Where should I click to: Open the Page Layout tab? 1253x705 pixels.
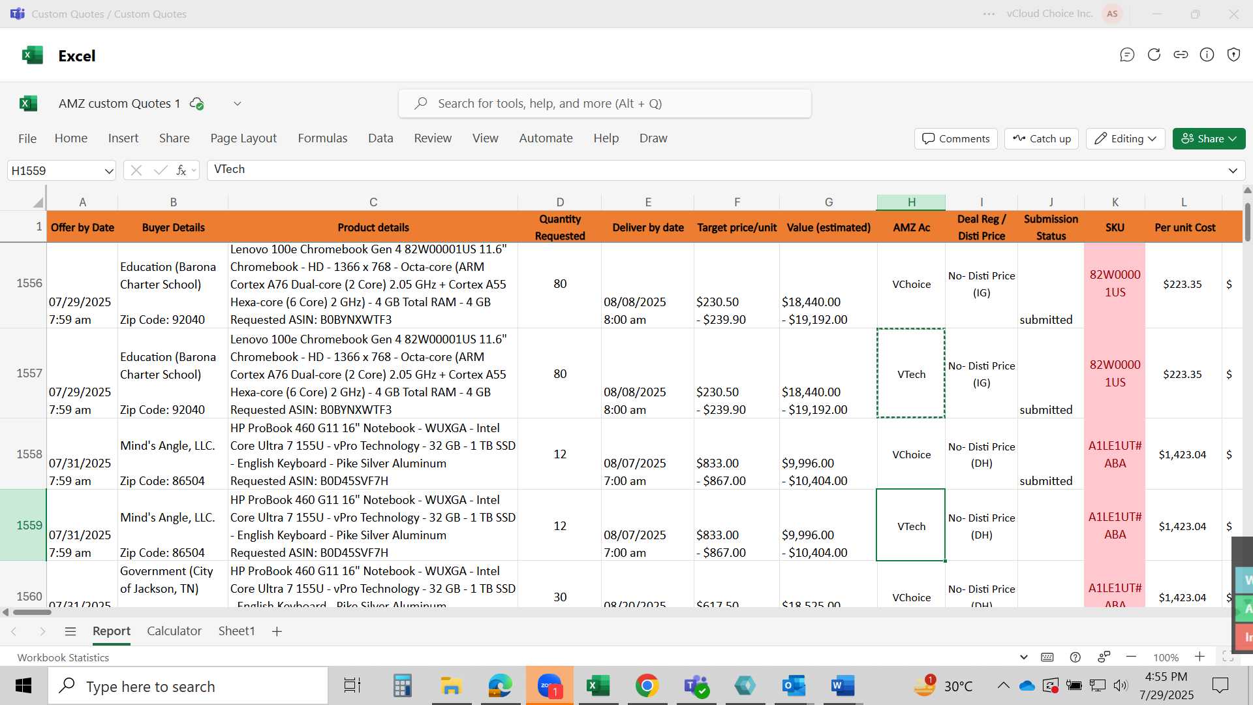(x=243, y=138)
